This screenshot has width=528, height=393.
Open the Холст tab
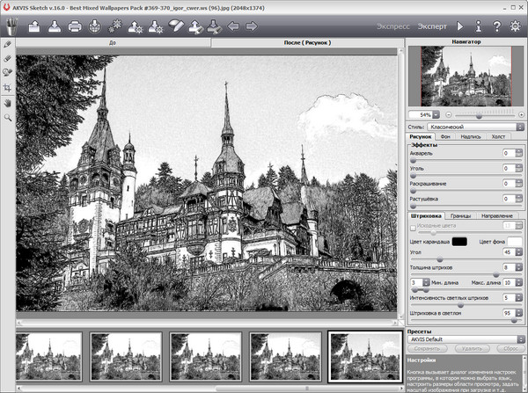(x=498, y=137)
